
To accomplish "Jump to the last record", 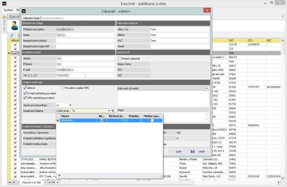I will (x=54, y=182).
